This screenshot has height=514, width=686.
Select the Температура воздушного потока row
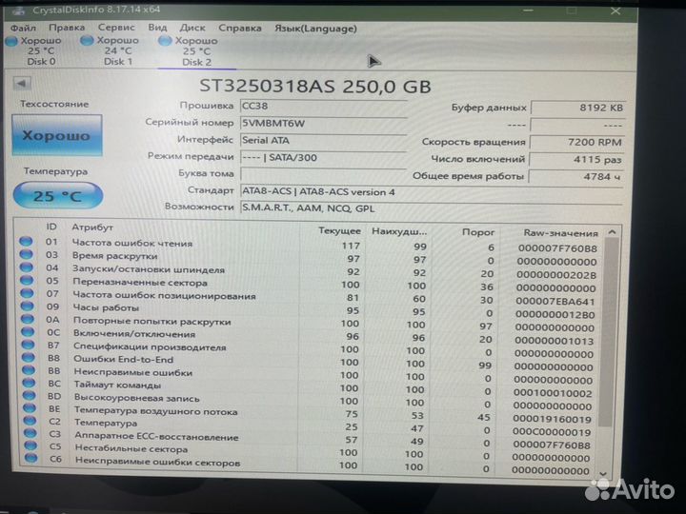309,413
